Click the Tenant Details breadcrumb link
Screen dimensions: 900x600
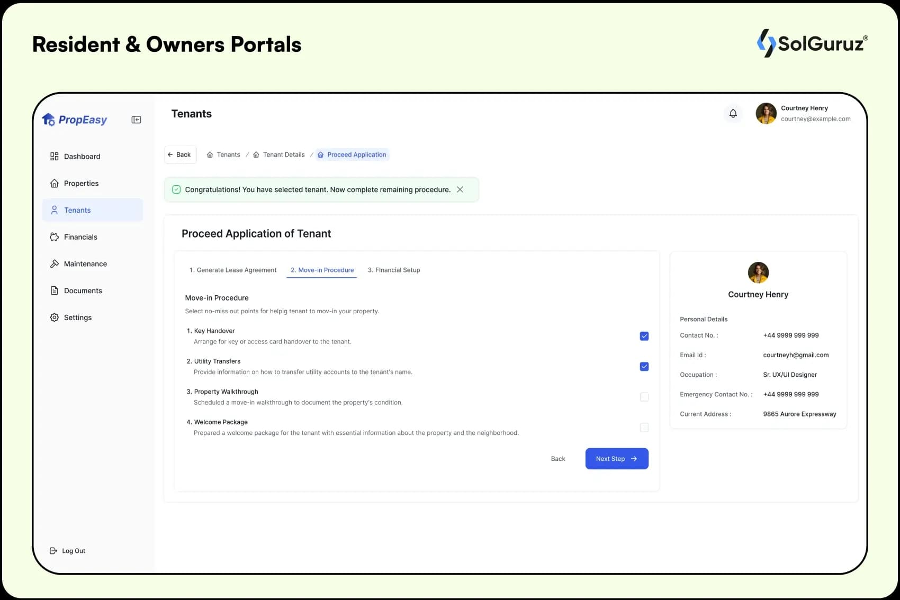click(283, 155)
